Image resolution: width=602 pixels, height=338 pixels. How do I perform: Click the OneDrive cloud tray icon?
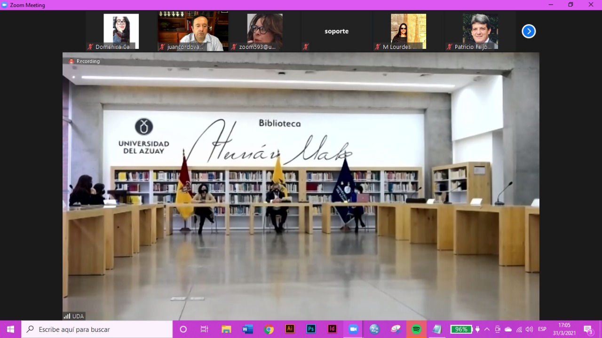[x=508, y=329]
